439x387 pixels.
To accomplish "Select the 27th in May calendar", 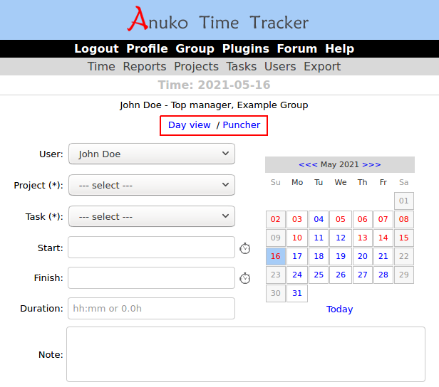I will [362, 275].
